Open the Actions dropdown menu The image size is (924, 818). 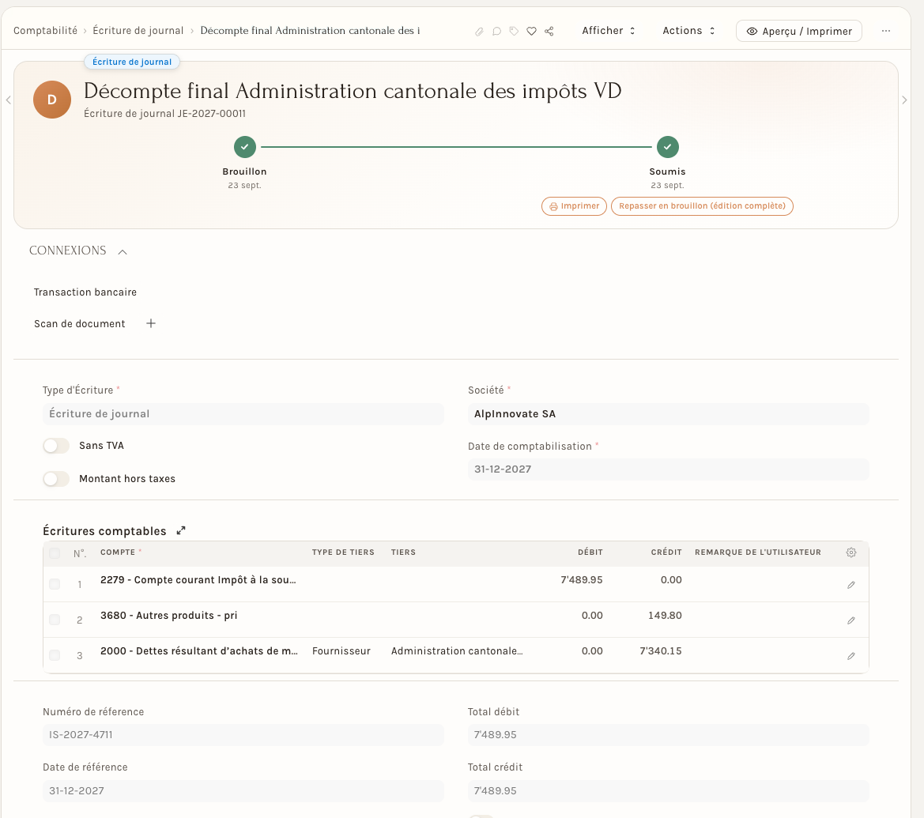coord(688,31)
